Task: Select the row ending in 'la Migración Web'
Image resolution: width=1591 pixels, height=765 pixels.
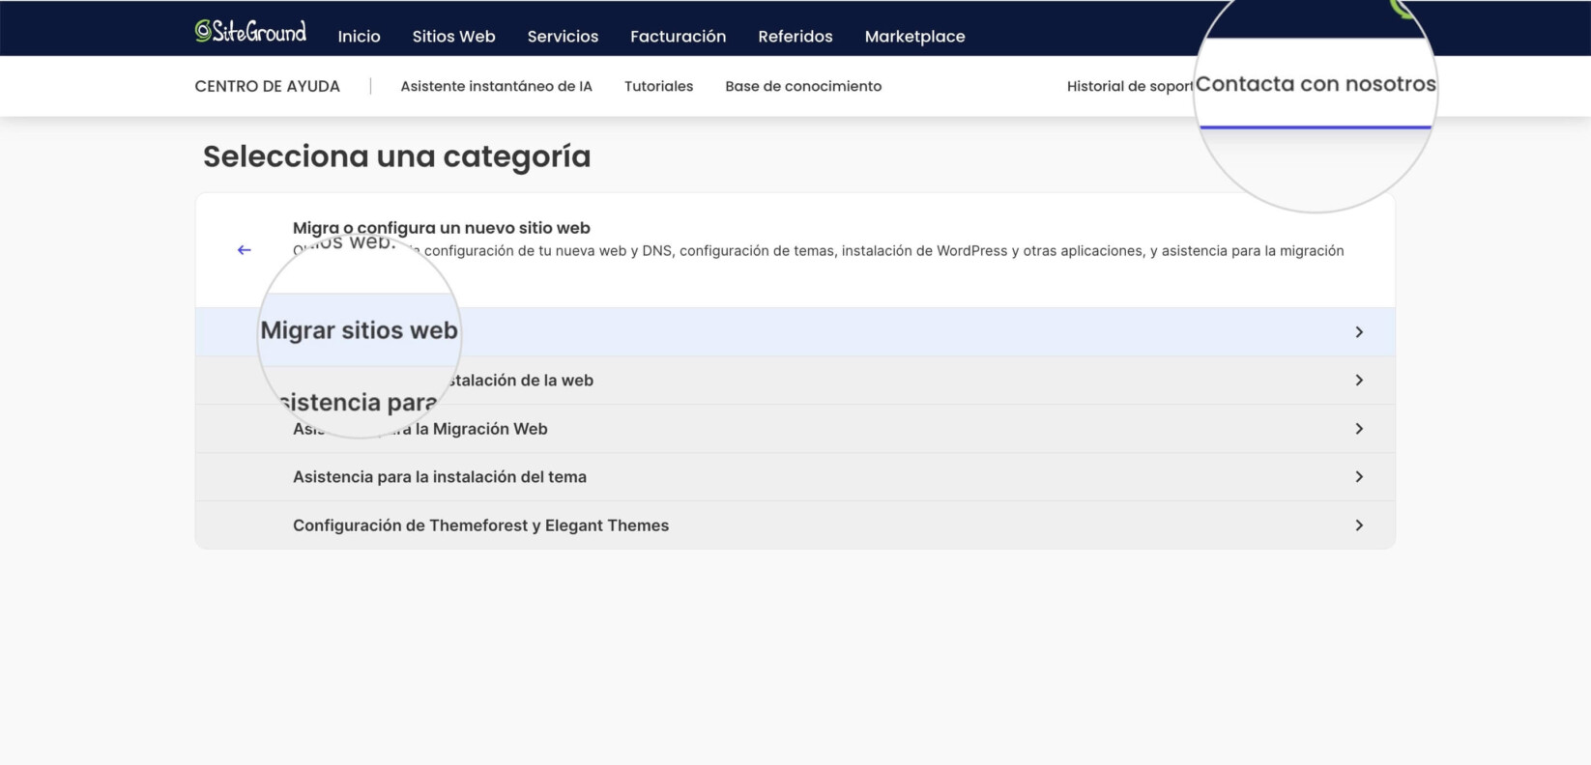Action: 795,429
